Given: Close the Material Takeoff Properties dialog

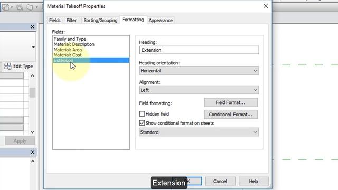Looking at the screenshot, I should click(x=266, y=6).
